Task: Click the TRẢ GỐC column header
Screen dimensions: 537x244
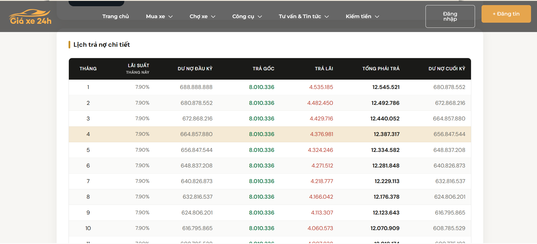Action: pyautogui.click(x=263, y=69)
